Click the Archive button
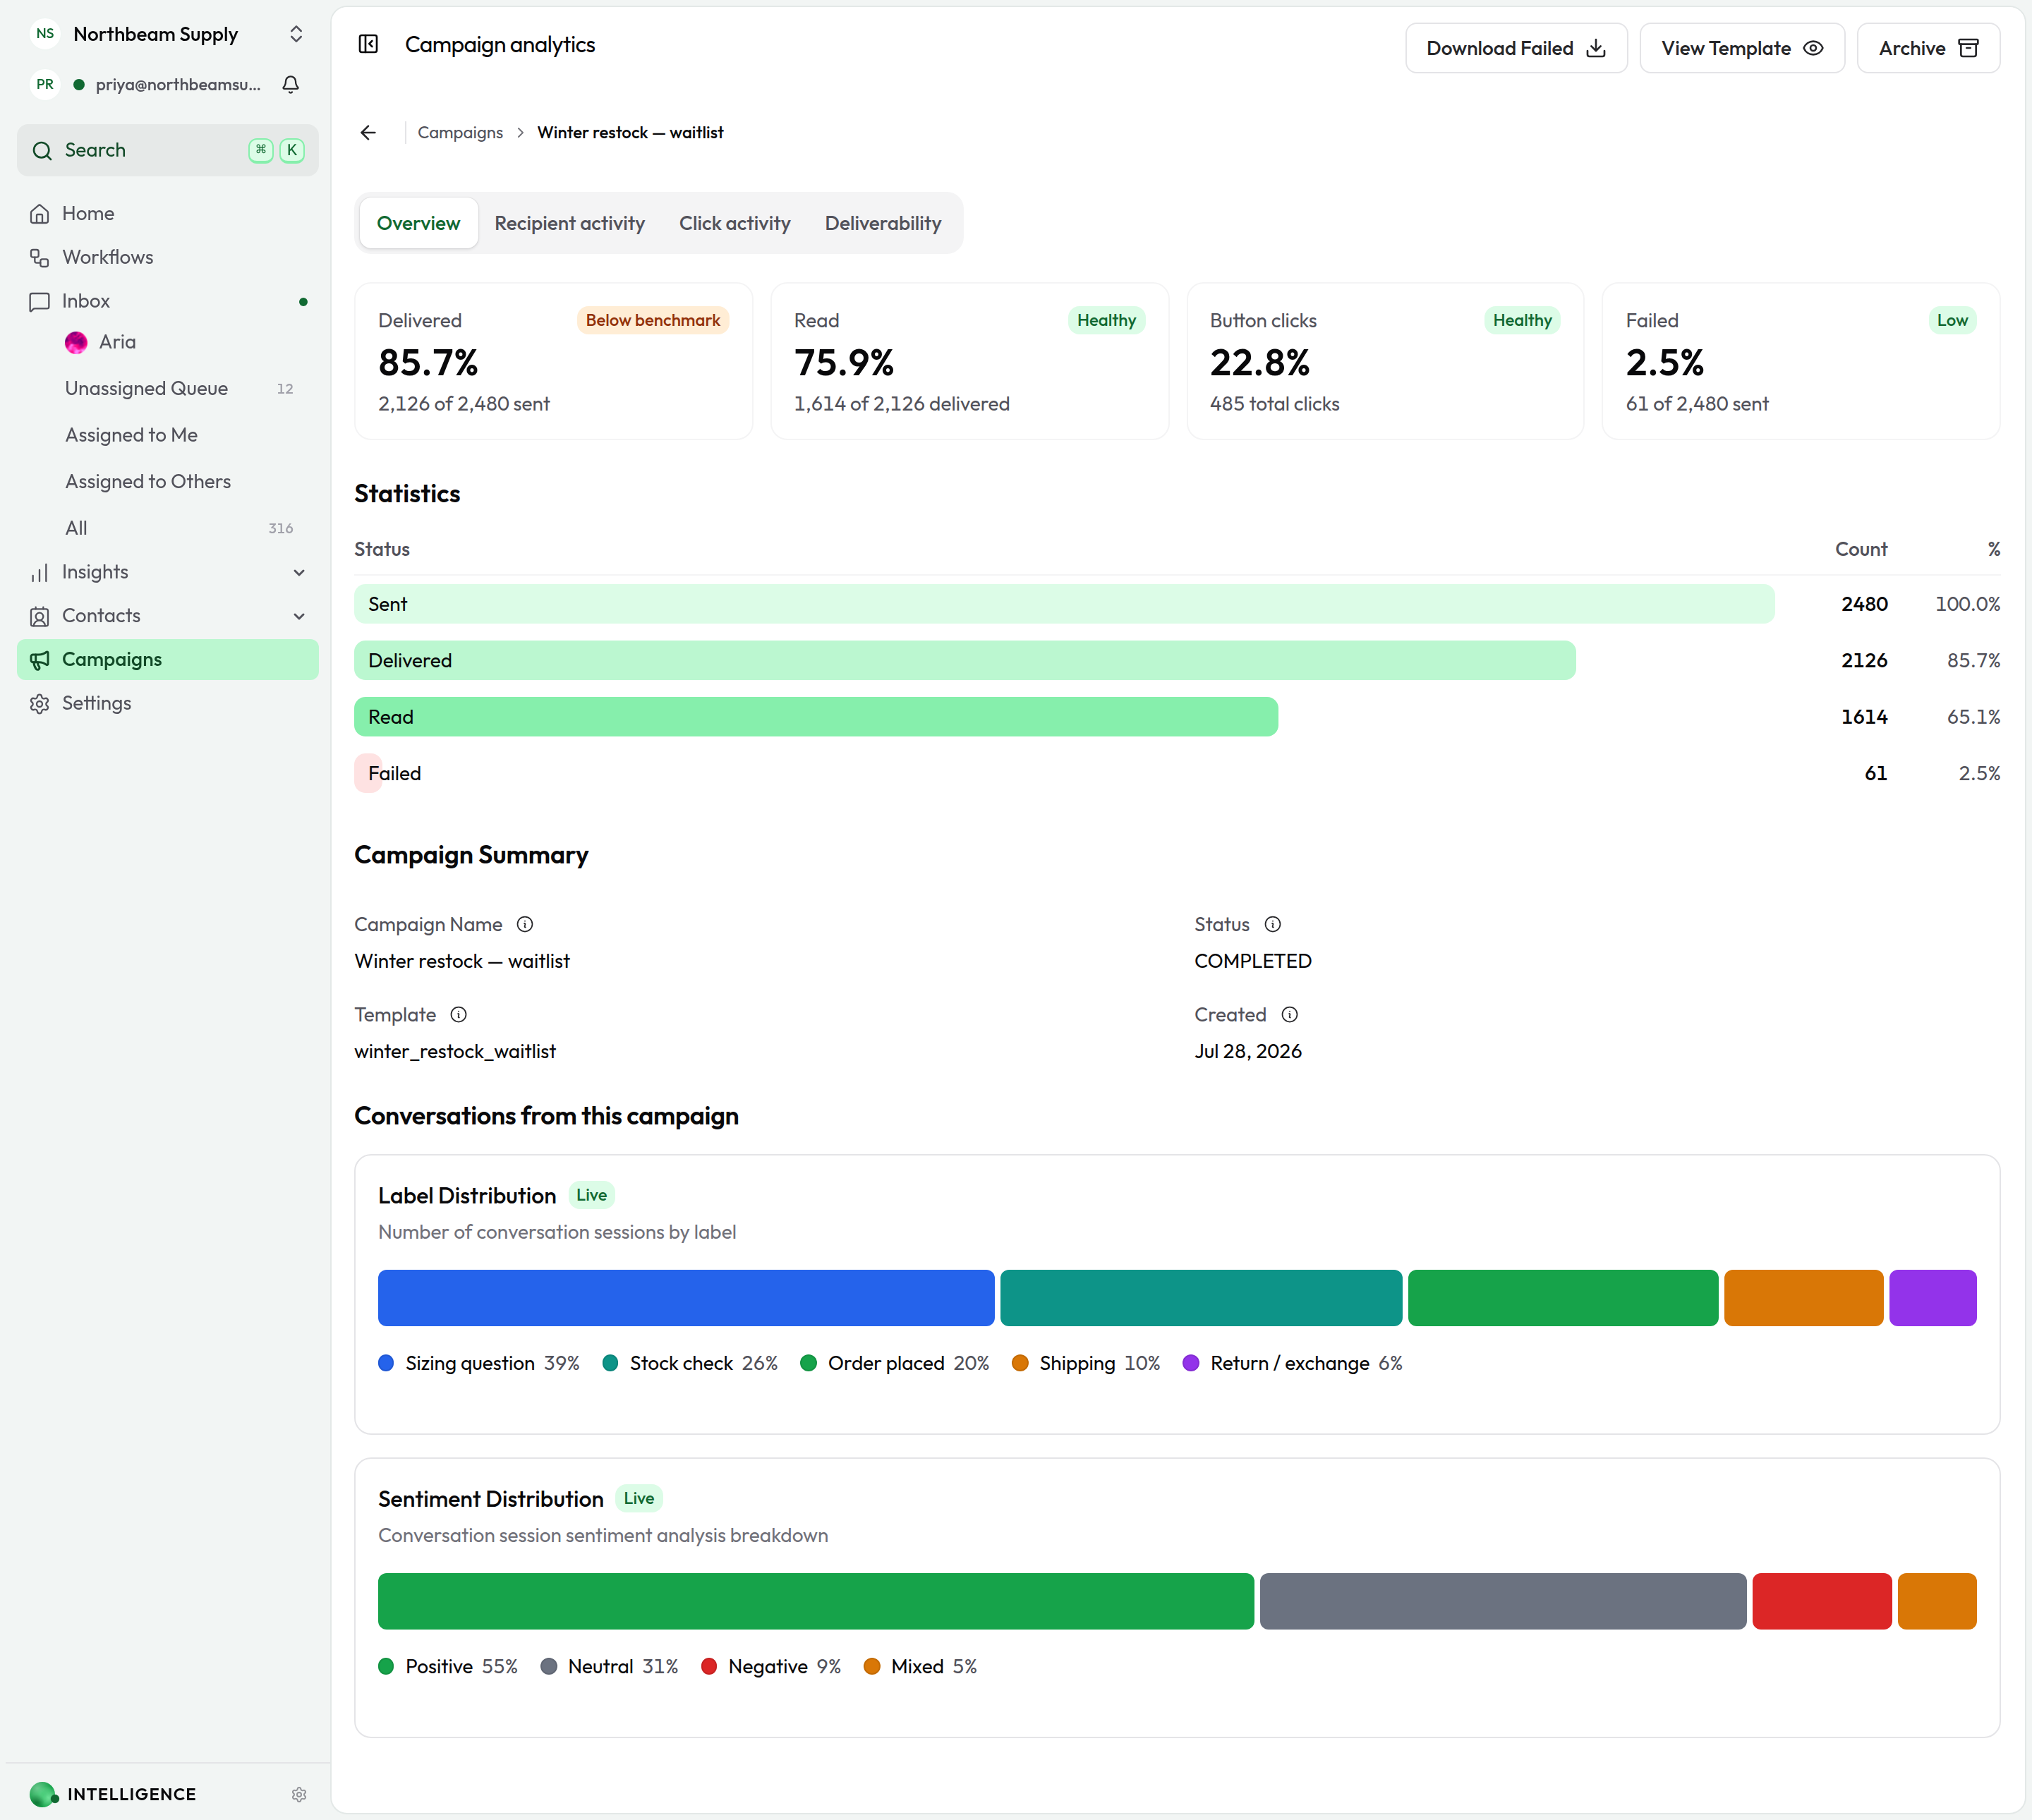This screenshot has height=1820, width=2032. coord(1928,48)
